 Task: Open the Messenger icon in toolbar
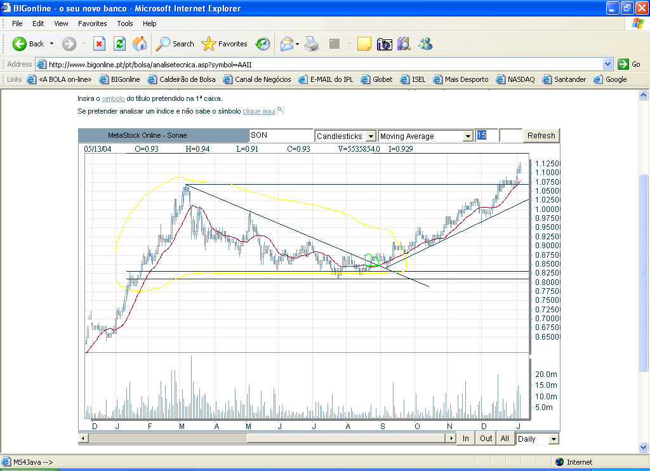425,44
